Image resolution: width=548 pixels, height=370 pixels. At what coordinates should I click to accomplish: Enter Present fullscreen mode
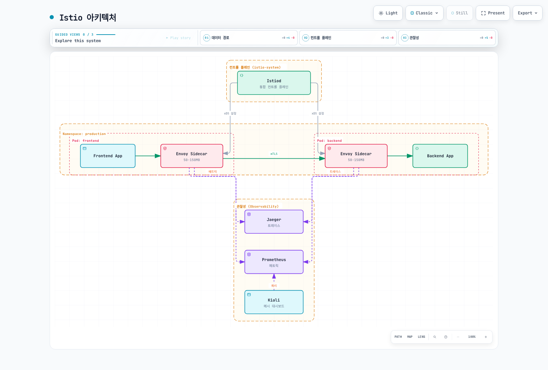pyautogui.click(x=493, y=13)
